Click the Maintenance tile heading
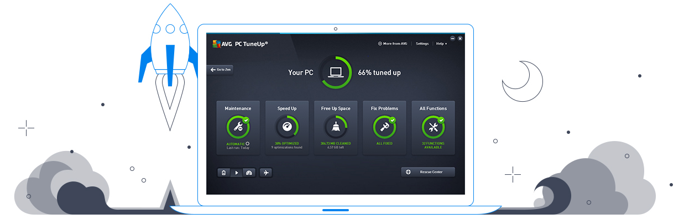 tap(238, 108)
